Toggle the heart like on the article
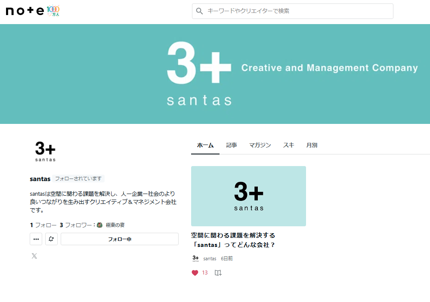Image resolution: width=430 pixels, height=302 pixels. [195, 273]
